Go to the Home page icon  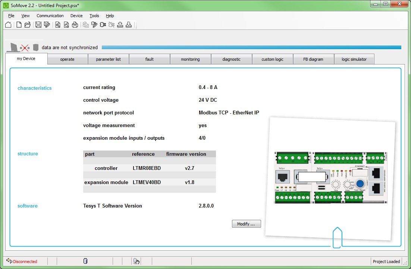coord(8,25)
